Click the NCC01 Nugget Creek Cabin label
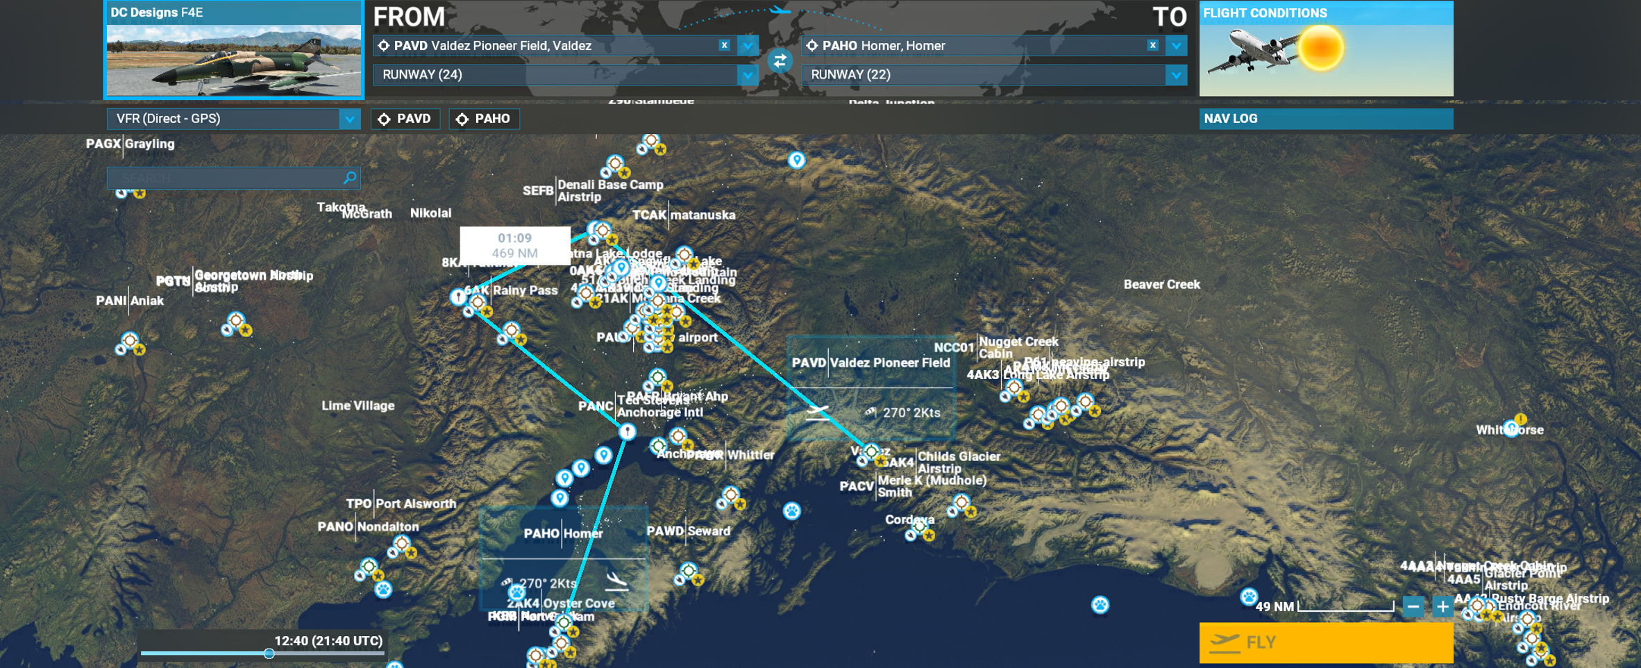1641x668 pixels. coord(996,347)
